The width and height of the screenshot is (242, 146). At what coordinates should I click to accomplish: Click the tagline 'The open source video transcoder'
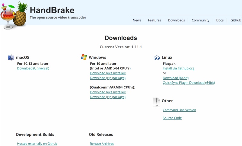58,17
